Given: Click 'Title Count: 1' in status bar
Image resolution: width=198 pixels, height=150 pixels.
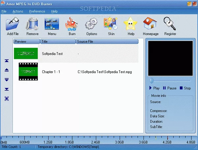Looking at the screenshot, I should [11, 147].
